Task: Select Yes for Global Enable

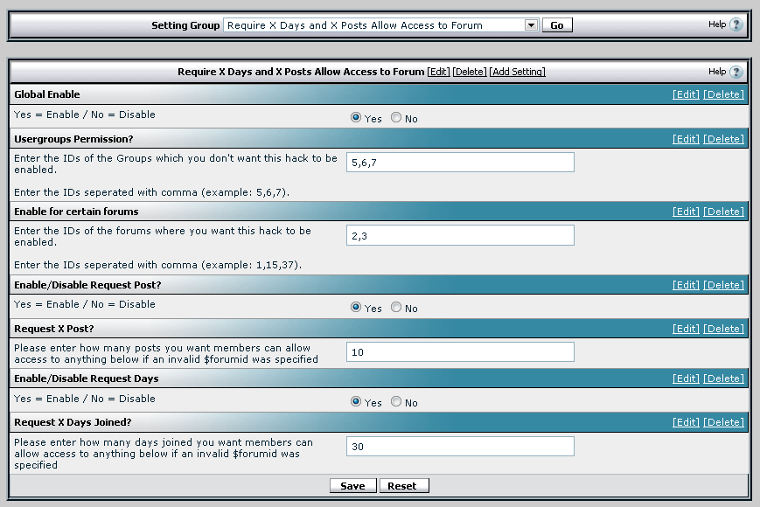Action: pyautogui.click(x=356, y=118)
